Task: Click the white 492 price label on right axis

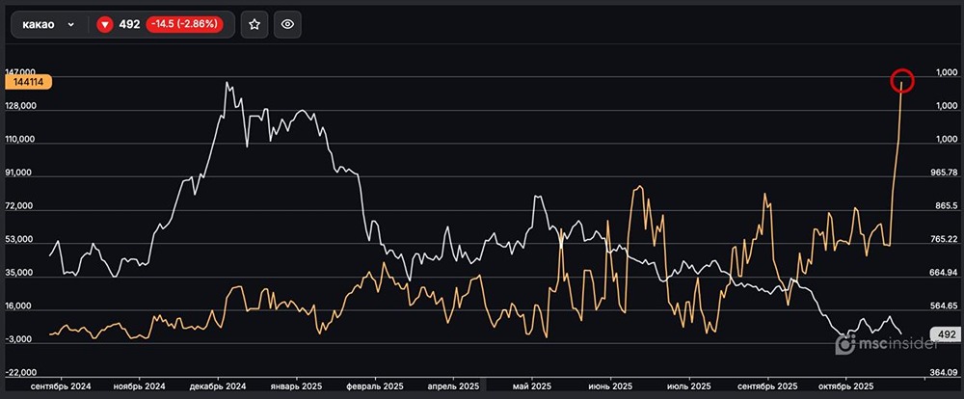Action: pos(946,334)
